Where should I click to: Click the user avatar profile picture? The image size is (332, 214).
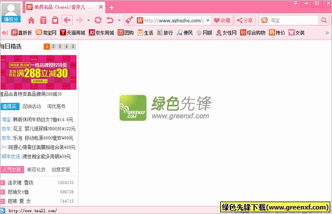[x=11, y=10]
